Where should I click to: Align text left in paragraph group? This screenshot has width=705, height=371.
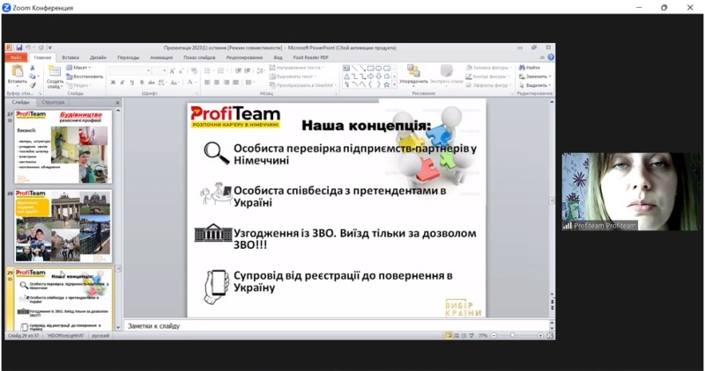(x=207, y=83)
